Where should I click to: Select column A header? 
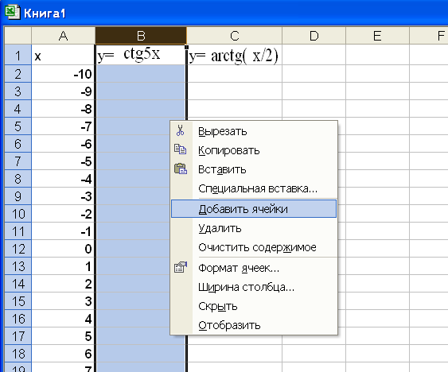tap(63, 36)
